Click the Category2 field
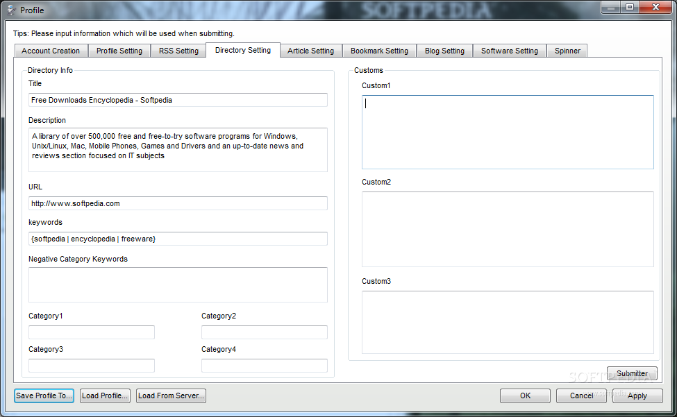The width and height of the screenshot is (677, 417). coord(265,332)
